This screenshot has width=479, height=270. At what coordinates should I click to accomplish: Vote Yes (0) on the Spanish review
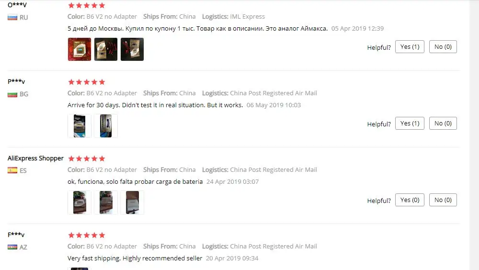pos(410,200)
